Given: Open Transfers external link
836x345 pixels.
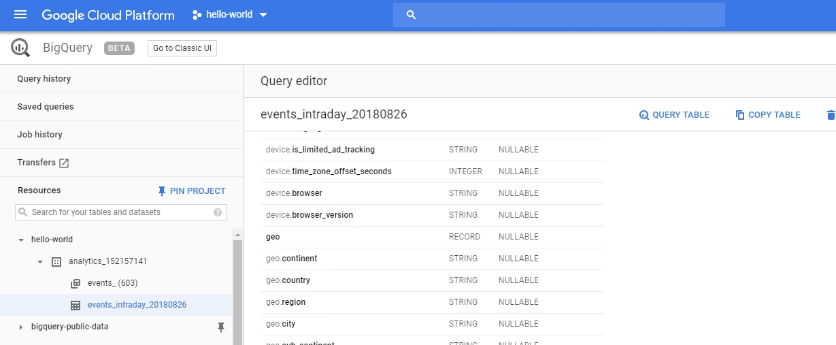Looking at the screenshot, I should (x=43, y=163).
